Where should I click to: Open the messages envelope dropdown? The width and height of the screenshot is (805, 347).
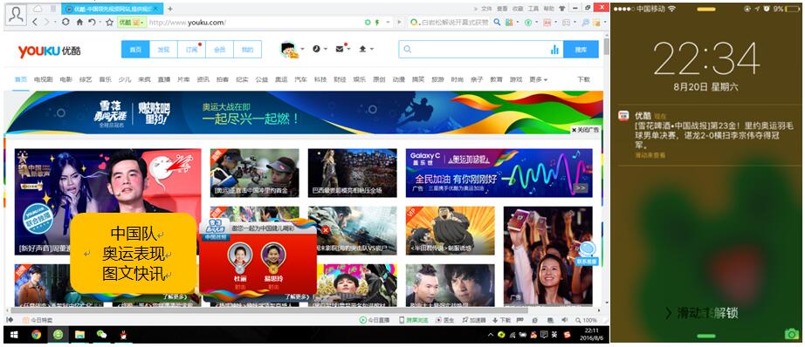click(342, 49)
